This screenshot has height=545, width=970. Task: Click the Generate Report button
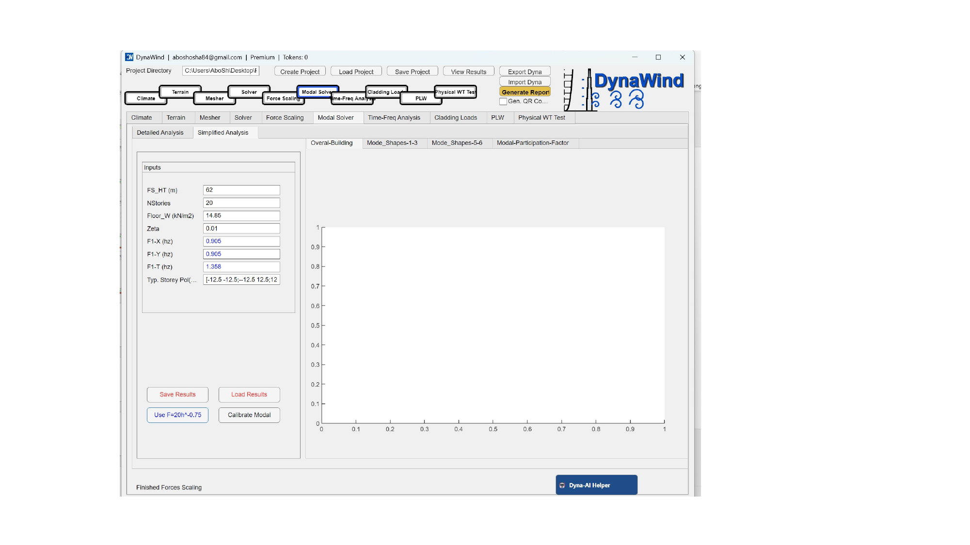[525, 92]
